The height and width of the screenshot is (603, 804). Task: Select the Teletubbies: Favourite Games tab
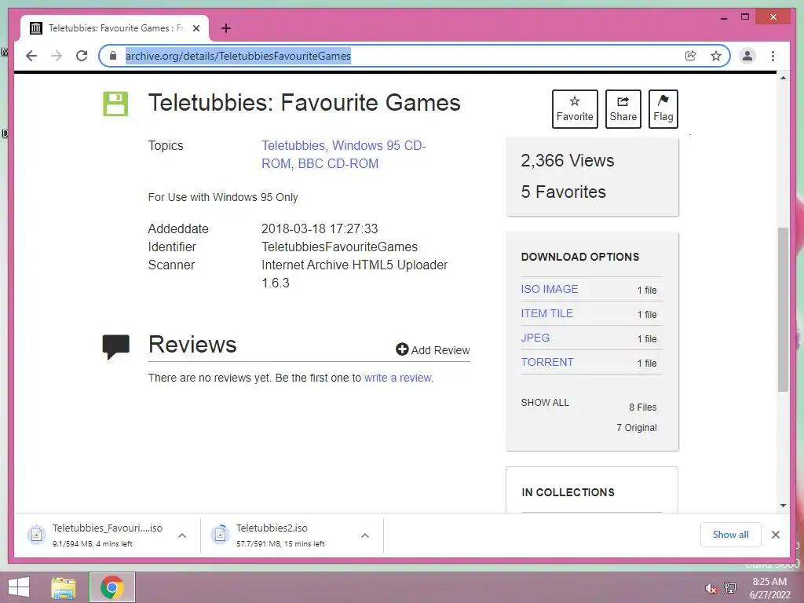point(115,28)
